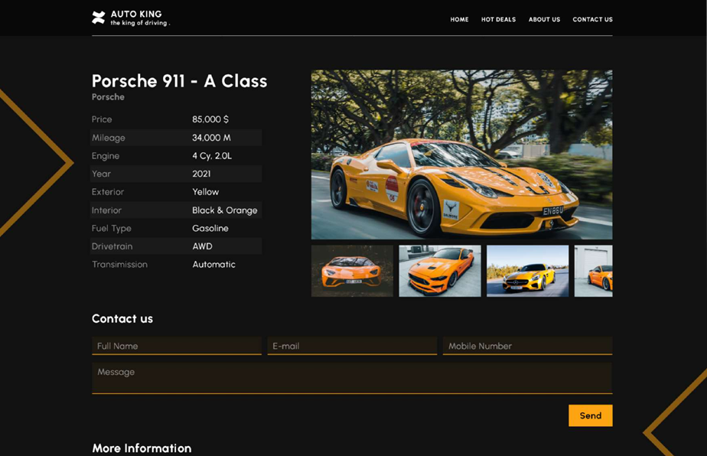
Task: Click the Porsche brand subtitle
Action: 108,97
